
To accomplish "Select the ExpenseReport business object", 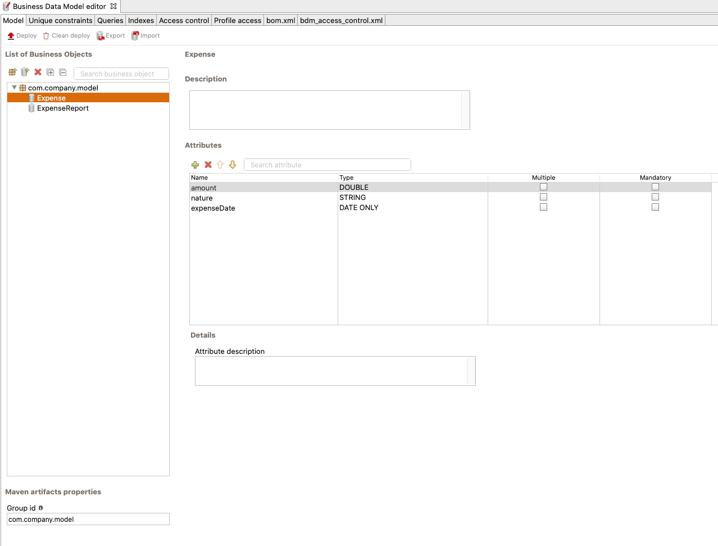I will (62, 108).
